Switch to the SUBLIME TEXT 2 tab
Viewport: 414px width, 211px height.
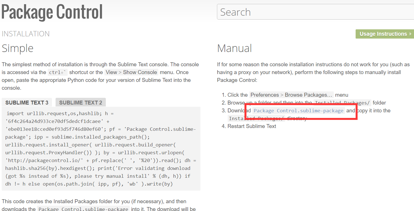pos(81,103)
